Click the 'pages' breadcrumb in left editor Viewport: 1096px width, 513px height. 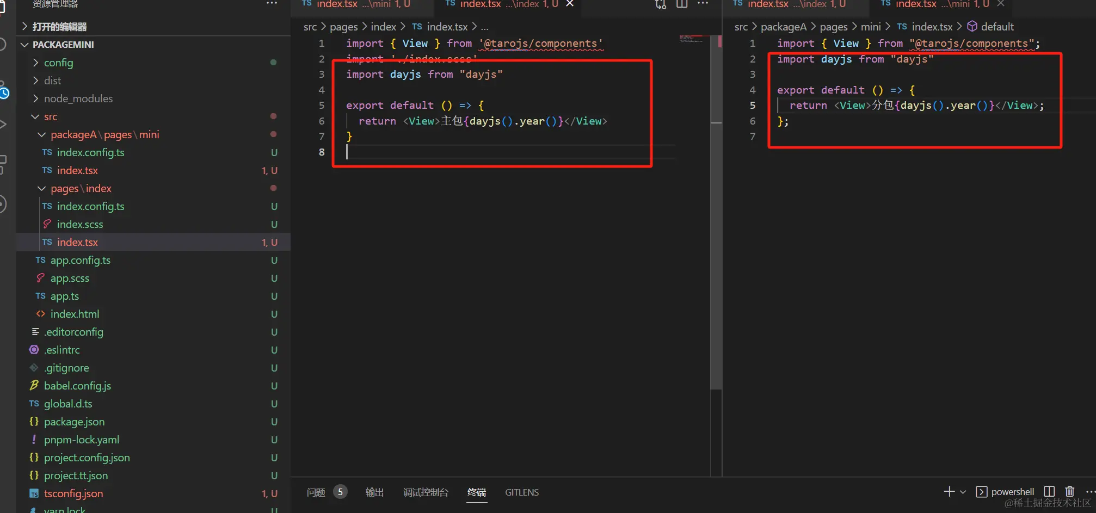coord(344,27)
